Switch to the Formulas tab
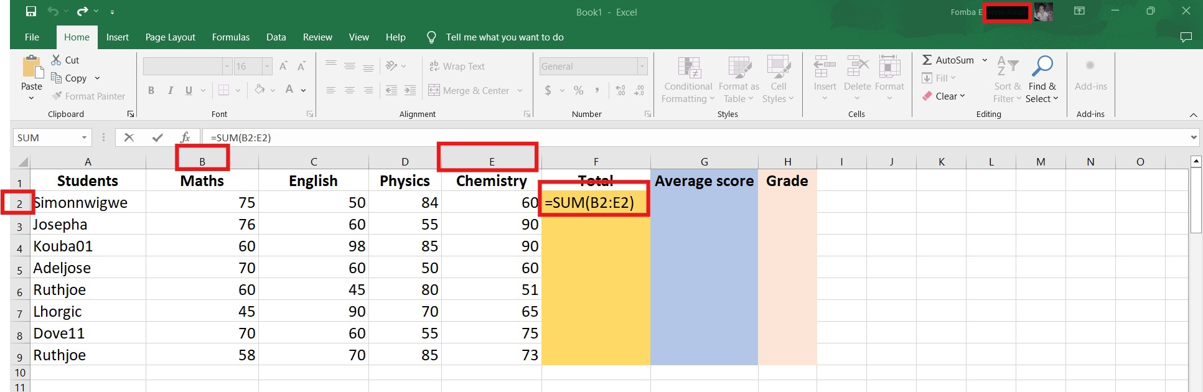 [230, 37]
